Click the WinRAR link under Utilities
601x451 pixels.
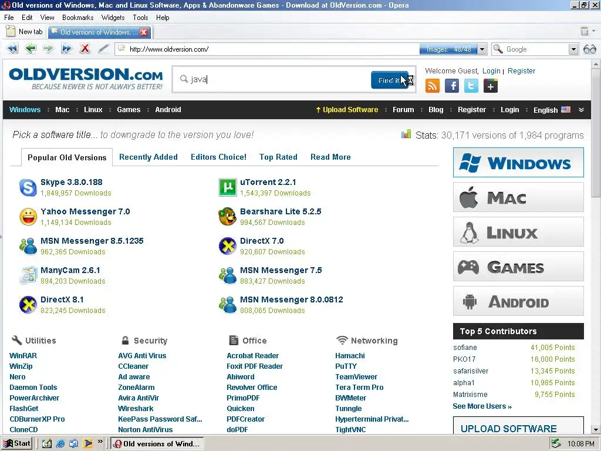pyautogui.click(x=23, y=355)
